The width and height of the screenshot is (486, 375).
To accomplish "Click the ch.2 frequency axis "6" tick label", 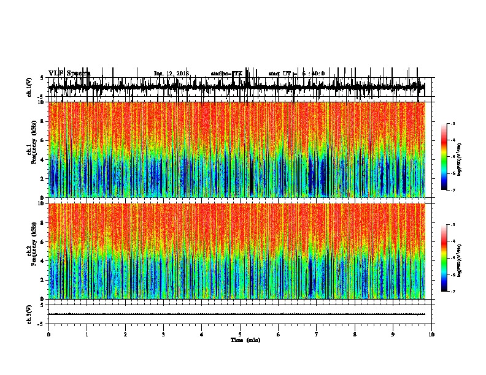I will [43, 242].
